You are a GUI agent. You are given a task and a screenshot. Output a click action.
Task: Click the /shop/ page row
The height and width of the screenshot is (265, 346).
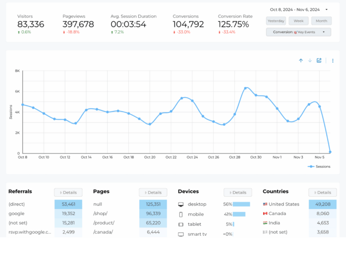pyautogui.click(x=130, y=213)
